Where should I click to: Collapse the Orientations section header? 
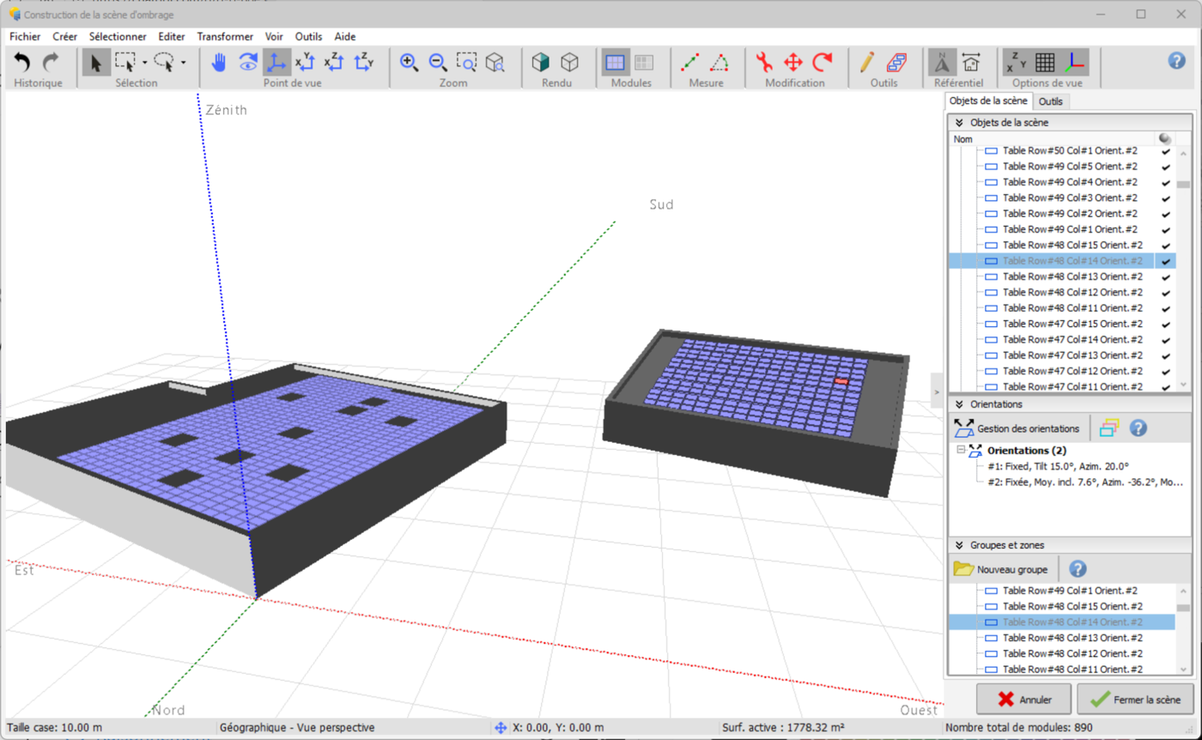click(x=959, y=403)
